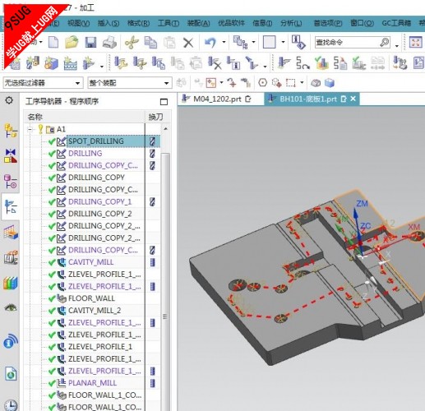Viewport: 425px width, 411px height.
Task: Click the Name (名称) column header
Action: point(84,117)
